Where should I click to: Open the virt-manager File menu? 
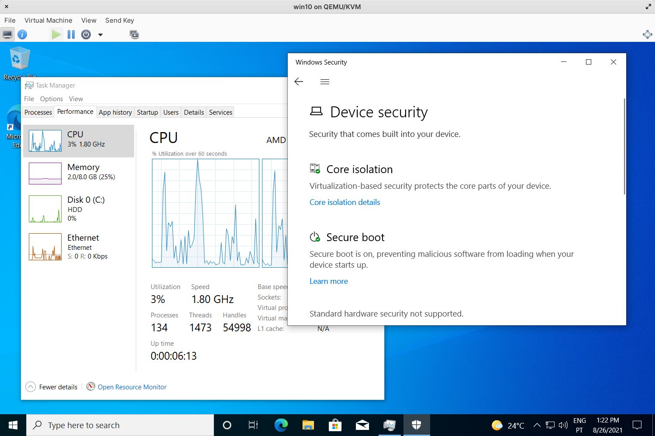pos(10,20)
